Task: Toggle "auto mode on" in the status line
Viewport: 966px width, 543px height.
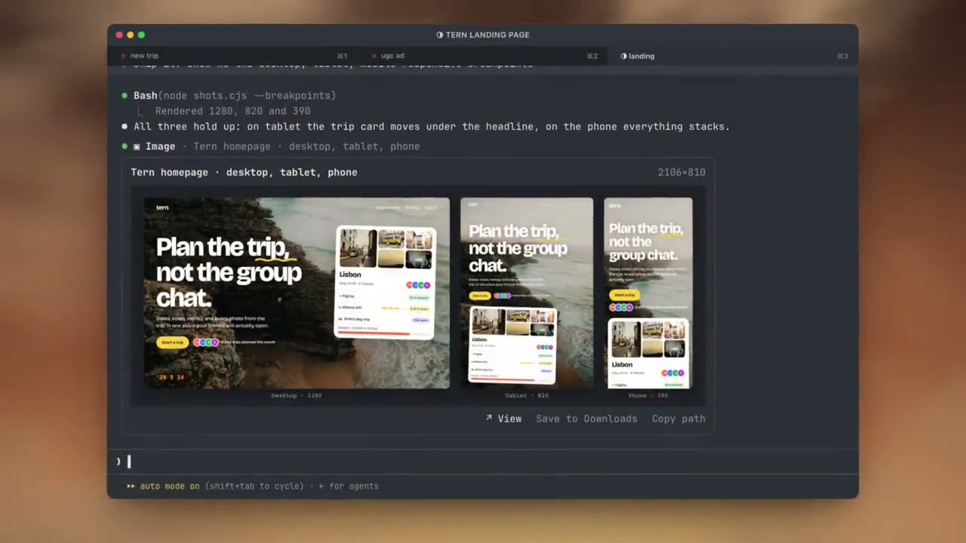Action: (170, 486)
